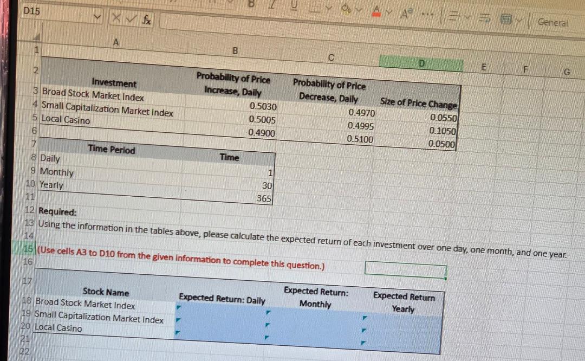
Task: Open the Name Box dropdown
Action: pyautogui.click(x=98, y=17)
